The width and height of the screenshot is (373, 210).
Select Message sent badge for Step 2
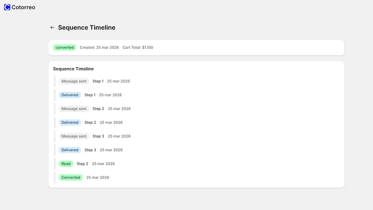point(74,109)
